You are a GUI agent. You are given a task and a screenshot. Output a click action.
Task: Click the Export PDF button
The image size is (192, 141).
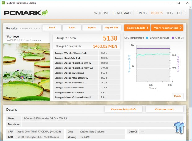(x=112, y=28)
